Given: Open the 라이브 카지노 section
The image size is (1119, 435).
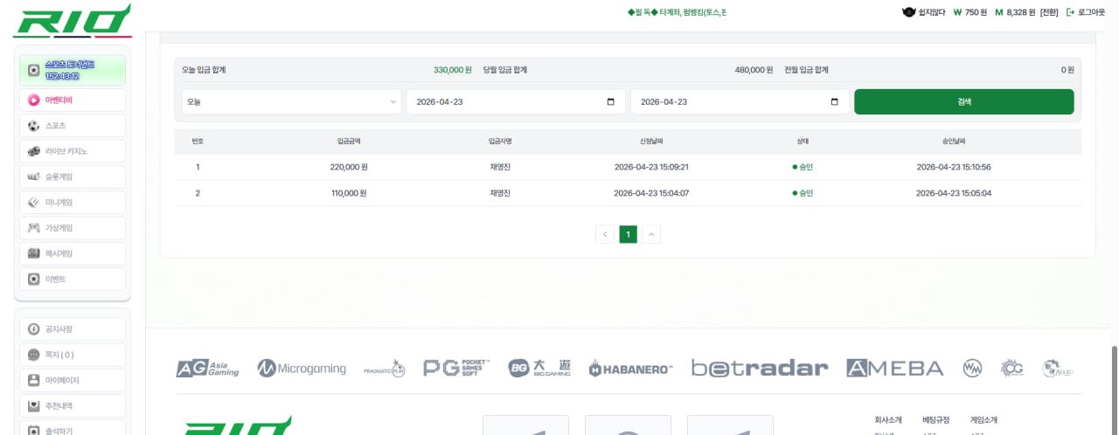Looking at the screenshot, I should click(x=73, y=151).
